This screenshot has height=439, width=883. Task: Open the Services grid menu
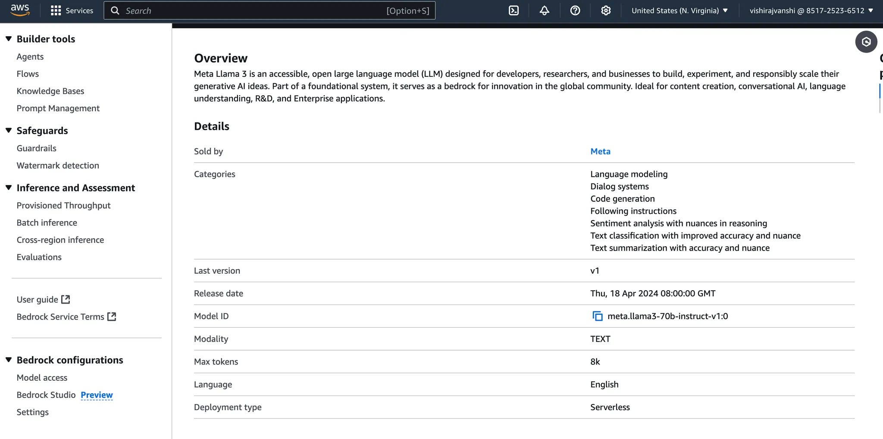56,11
